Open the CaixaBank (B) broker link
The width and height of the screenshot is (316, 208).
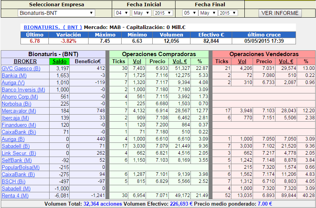pos(18,174)
